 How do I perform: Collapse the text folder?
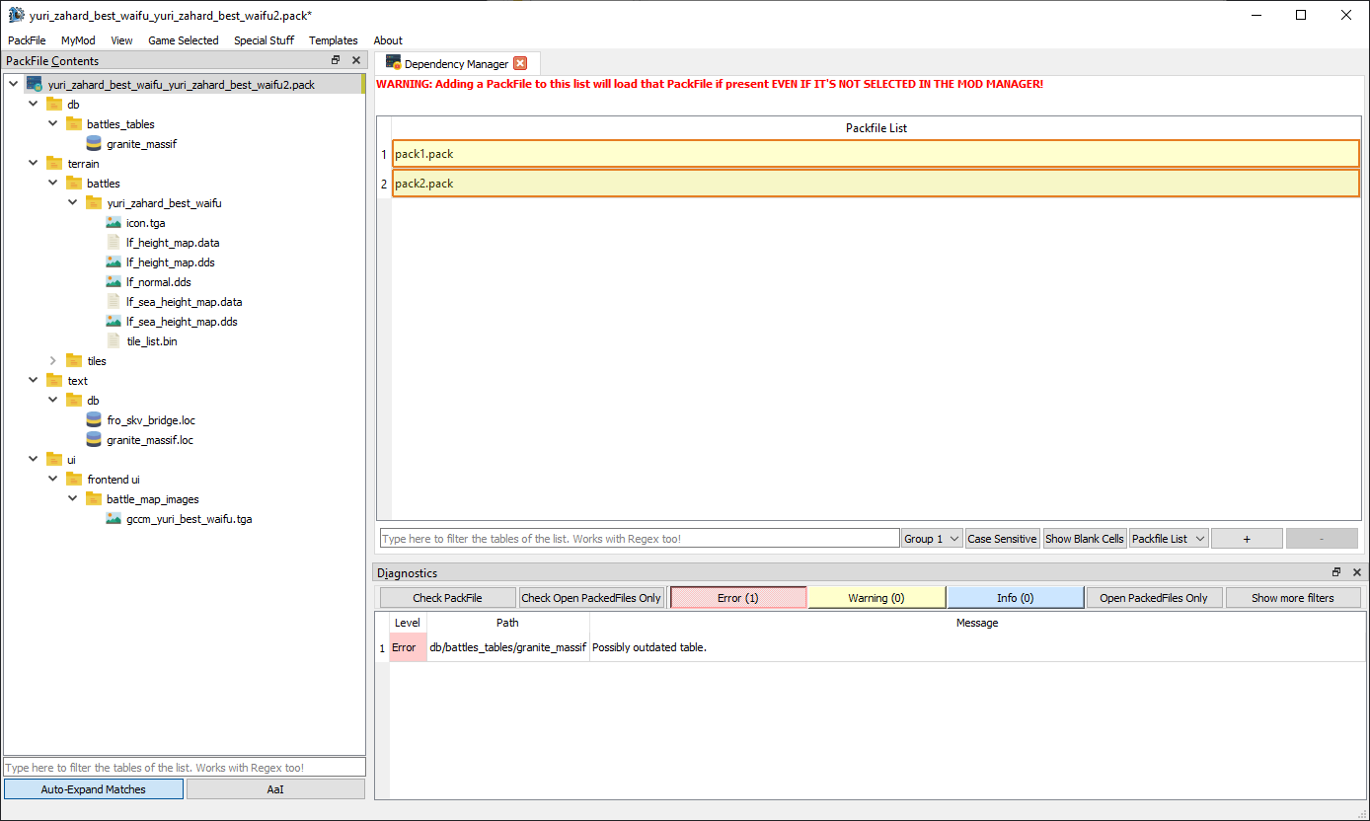tap(34, 381)
